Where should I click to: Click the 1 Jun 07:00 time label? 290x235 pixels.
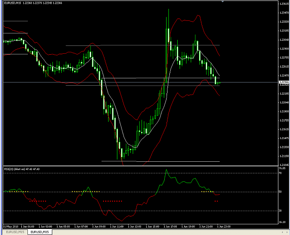[81, 227]
